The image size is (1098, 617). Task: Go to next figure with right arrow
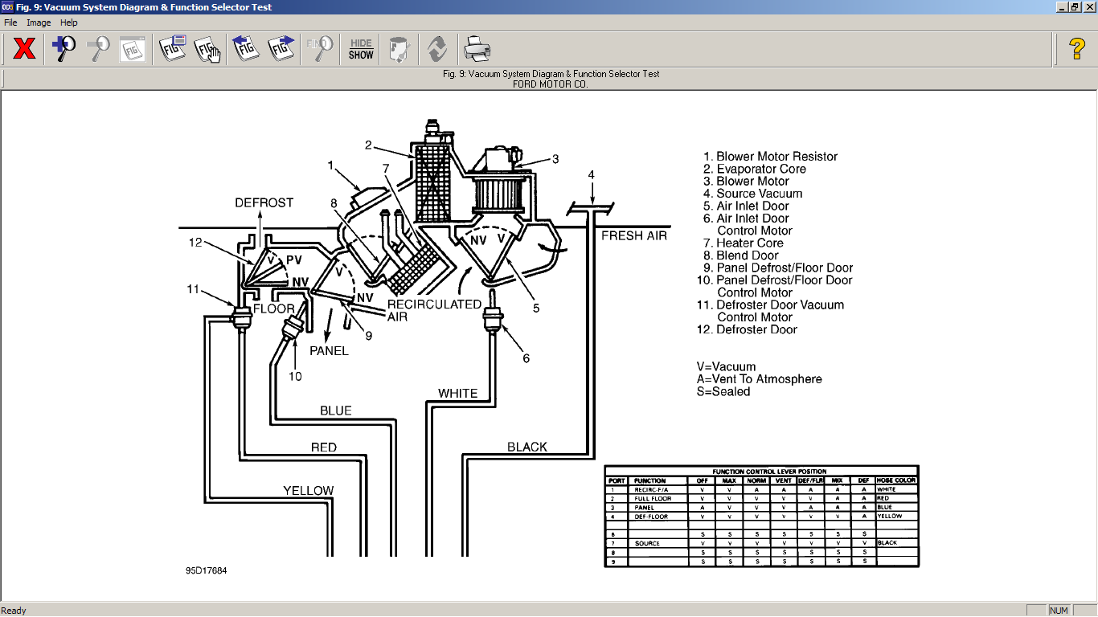coord(281,49)
